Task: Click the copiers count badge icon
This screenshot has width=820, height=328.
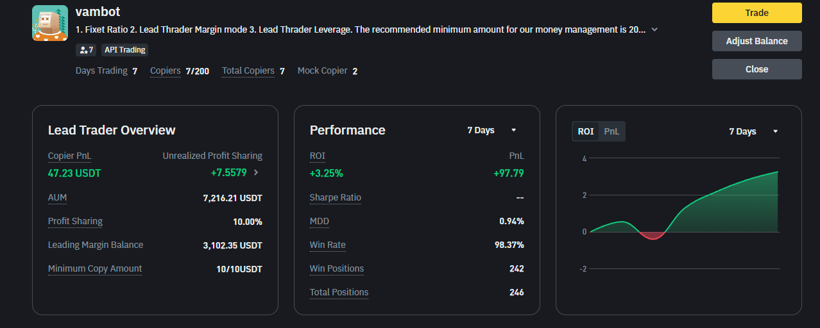Action: pyautogui.click(x=86, y=49)
